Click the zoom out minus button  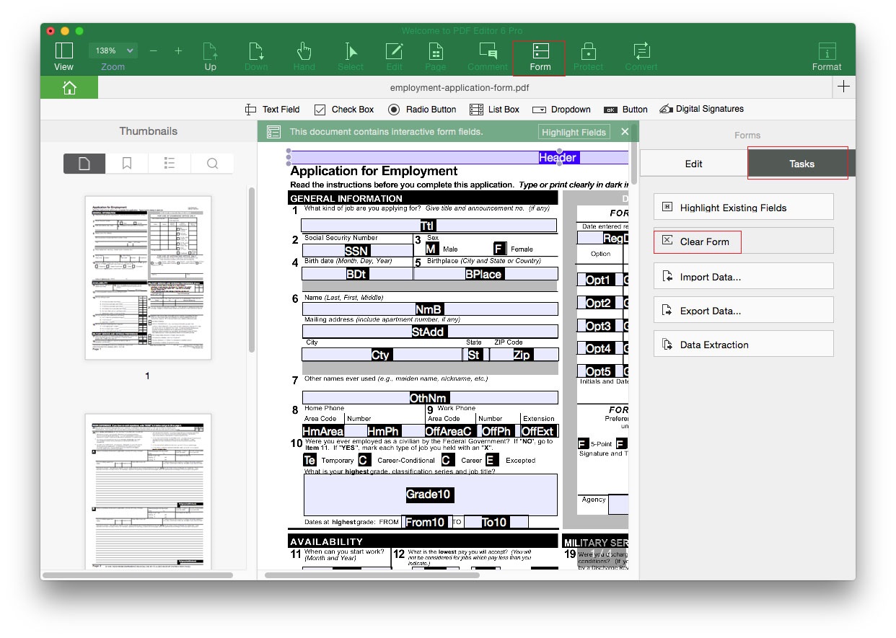153,50
